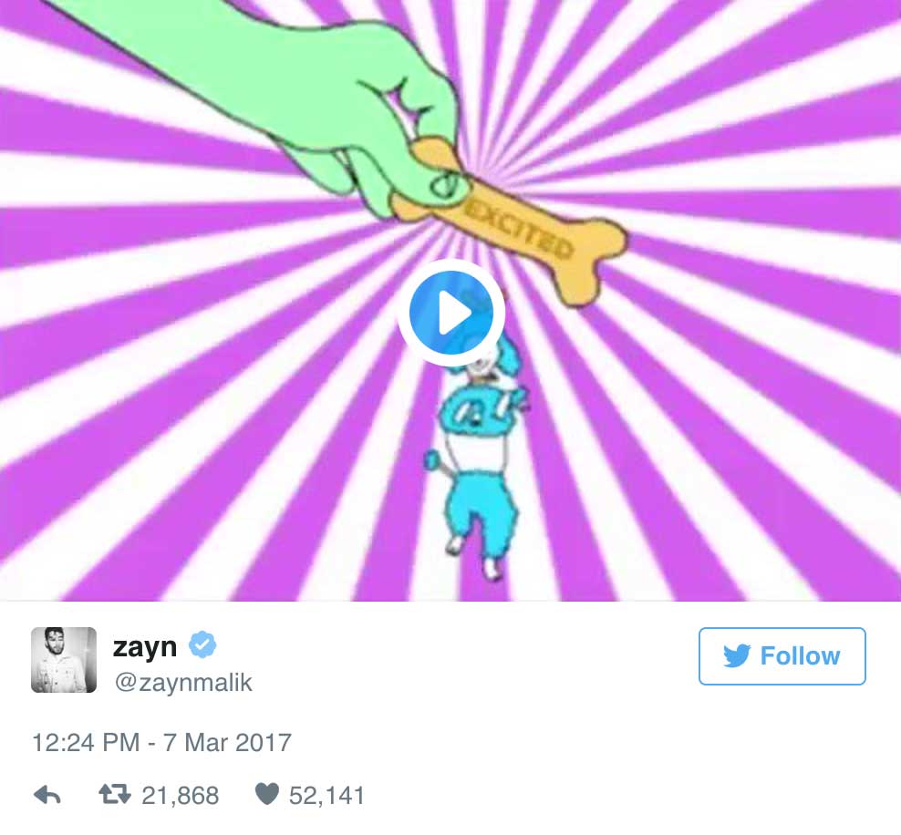Open the zayn display name link
The height and width of the screenshot is (835, 901).
[145, 647]
